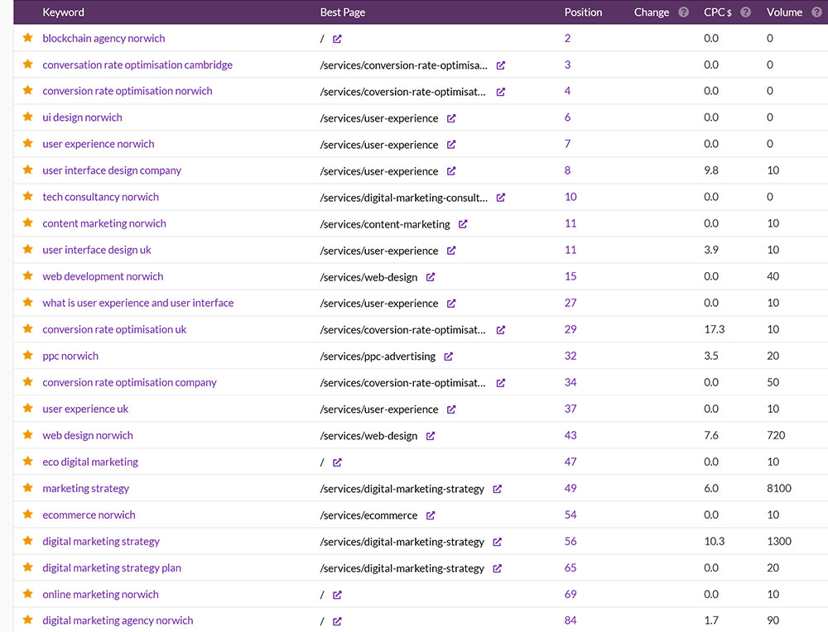Click the help icon next to CPC $
The image size is (828, 632).
click(x=745, y=12)
